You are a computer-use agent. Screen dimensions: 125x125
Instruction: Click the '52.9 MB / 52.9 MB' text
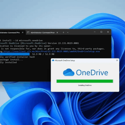(43, 54)
